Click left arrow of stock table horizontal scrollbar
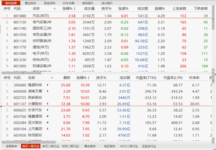Screen dimensions: 216x150 [3, 142]
